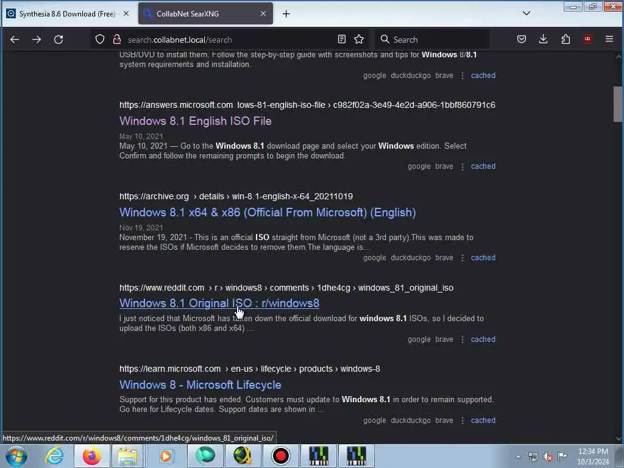The image size is (624, 468).
Task: Open the green chat bubble taskbar app
Action: (205, 456)
